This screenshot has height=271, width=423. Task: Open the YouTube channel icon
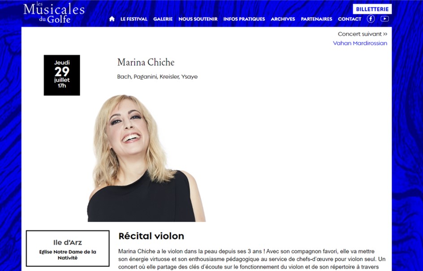tap(384, 19)
